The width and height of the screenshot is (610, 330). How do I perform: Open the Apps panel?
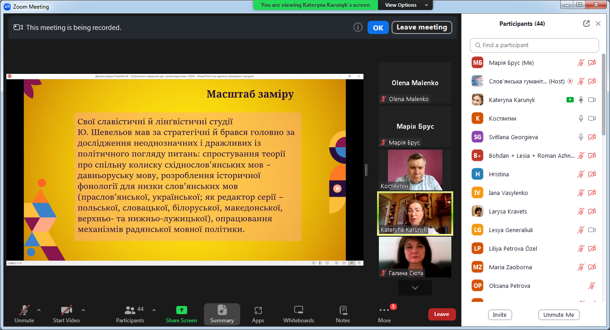258,314
